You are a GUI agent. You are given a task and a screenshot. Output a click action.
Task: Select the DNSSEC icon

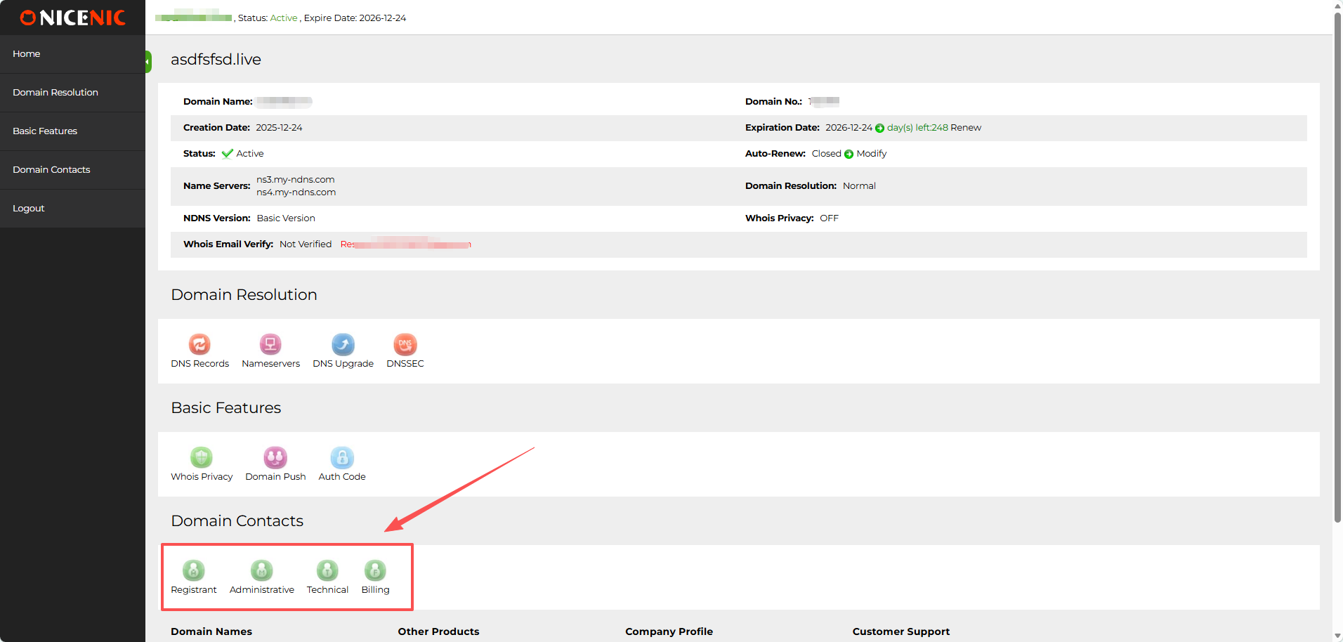(405, 345)
